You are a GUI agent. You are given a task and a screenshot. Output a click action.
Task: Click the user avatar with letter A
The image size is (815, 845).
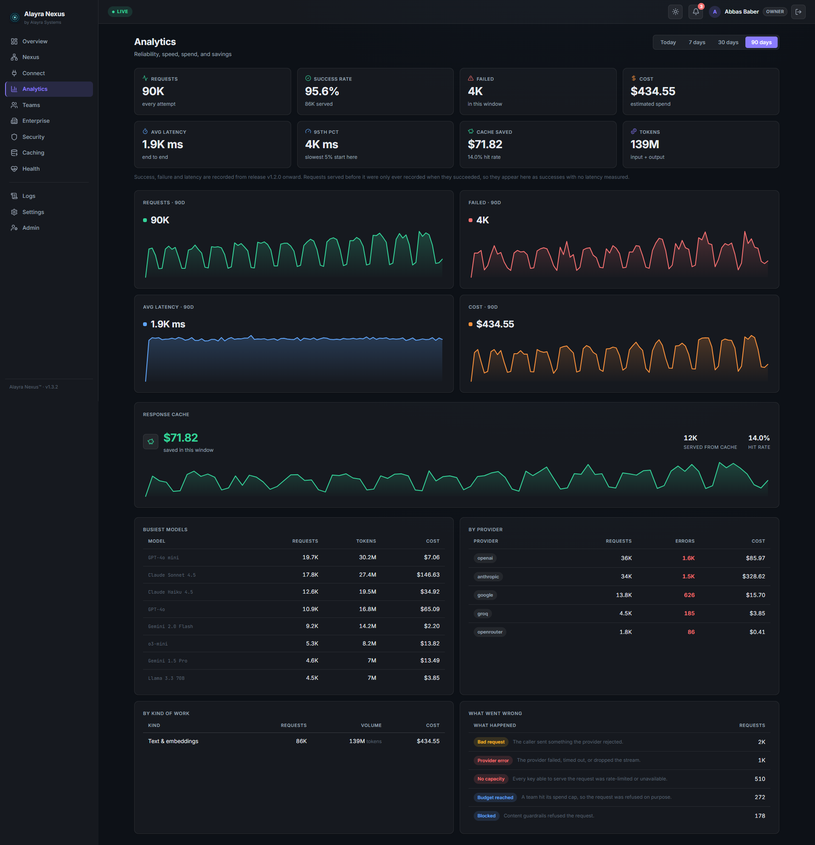point(714,12)
